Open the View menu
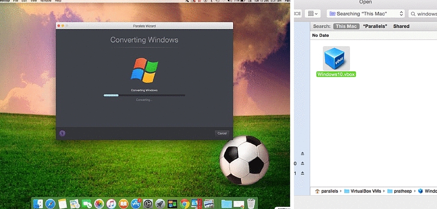This screenshot has height=209, width=437. click(33, 1)
